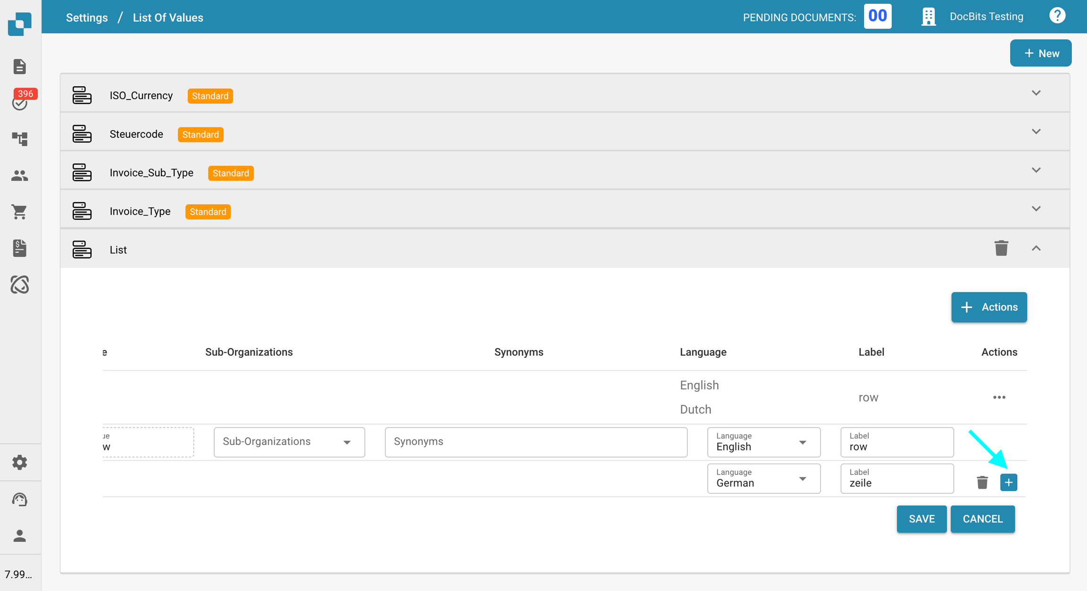Screen dimensions: 1087x591
Task: Open three-dot actions menu for row
Action: [999, 397]
